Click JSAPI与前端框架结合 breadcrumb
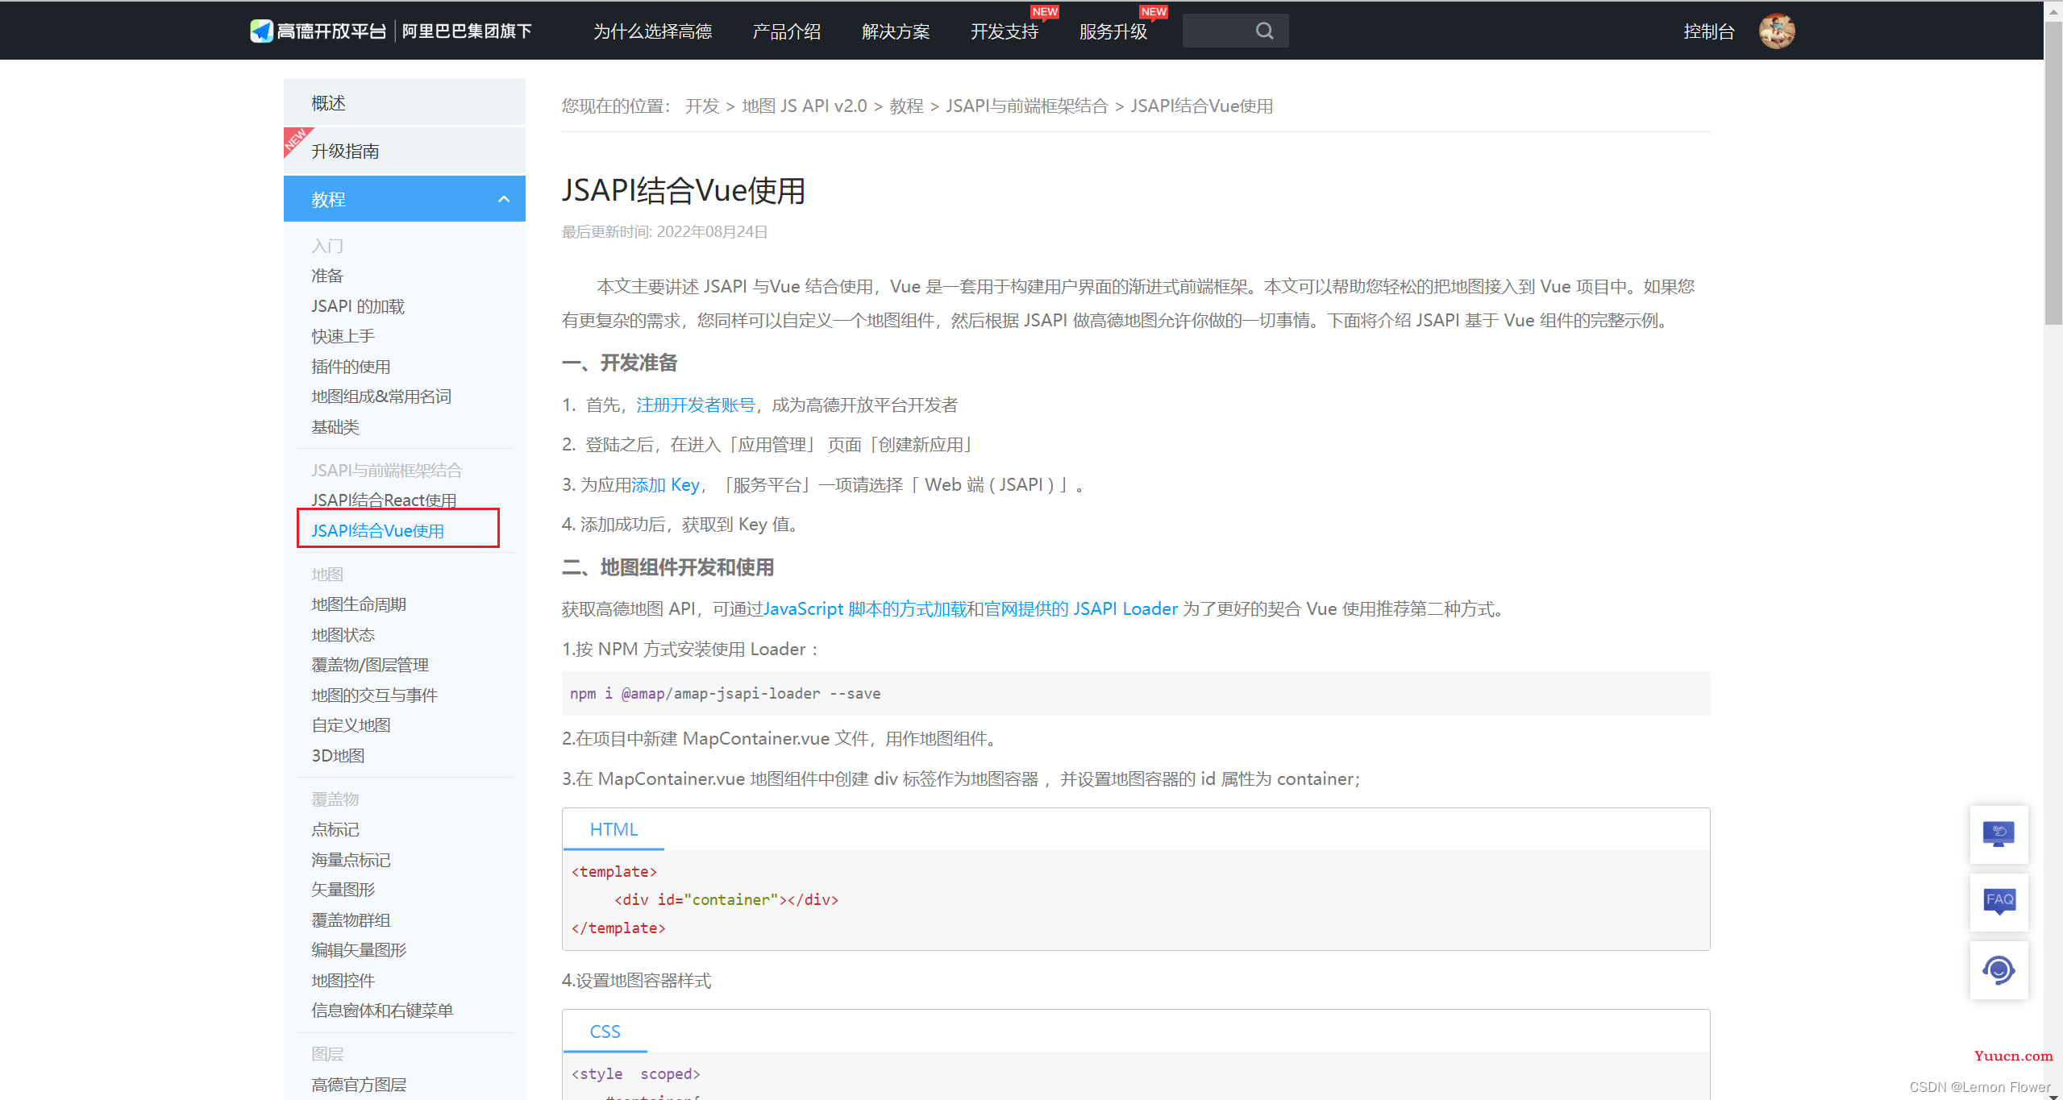The image size is (2063, 1100). coord(1026,106)
